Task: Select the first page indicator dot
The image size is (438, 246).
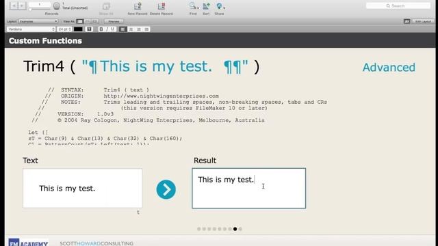Action: (198, 229)
